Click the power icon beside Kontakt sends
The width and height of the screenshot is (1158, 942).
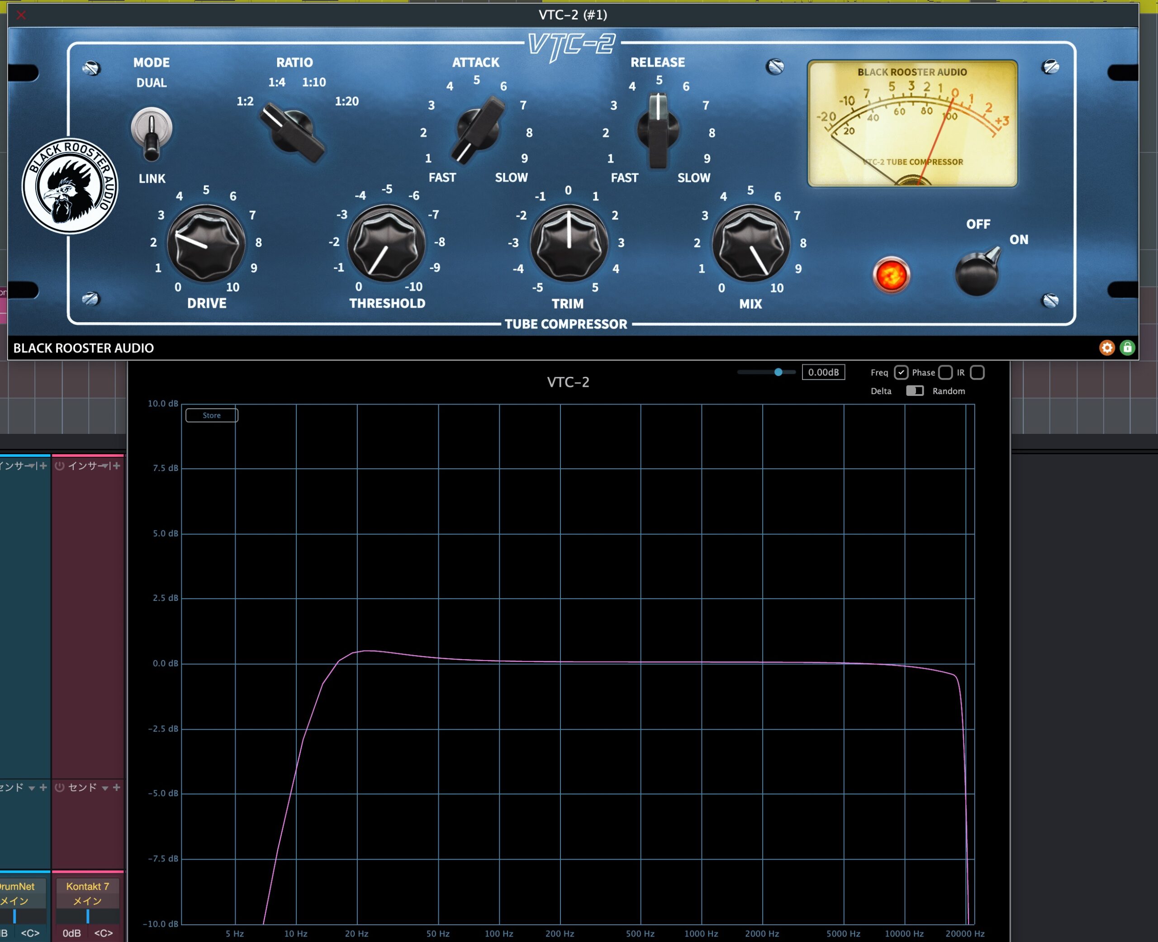pyautogui.click(x=60, y=787)
